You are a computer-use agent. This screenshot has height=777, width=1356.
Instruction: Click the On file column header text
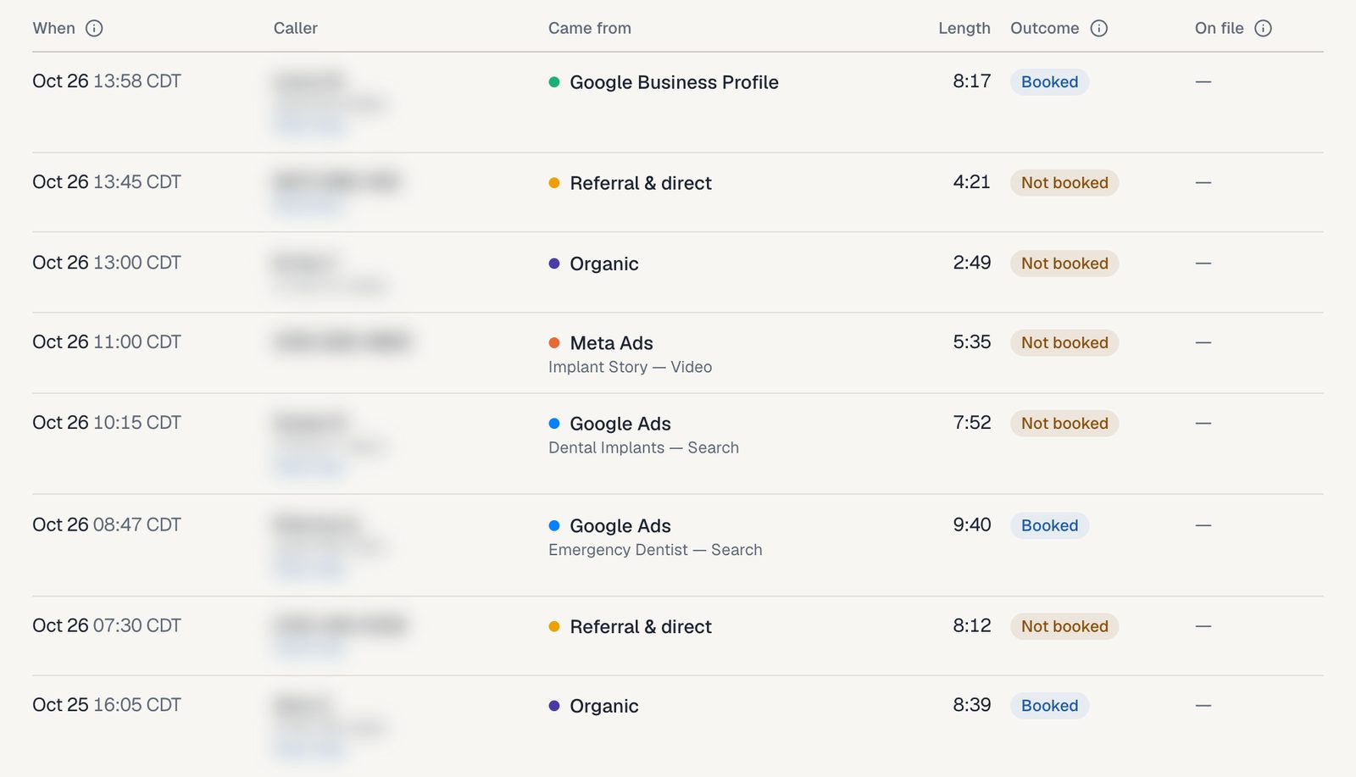click(x=1220, y=28)
